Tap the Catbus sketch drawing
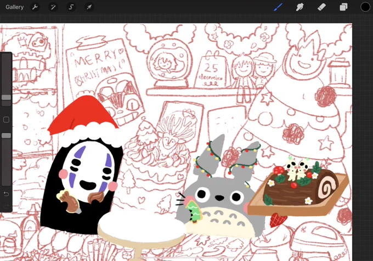373x261 pixels. click(121, 99)
